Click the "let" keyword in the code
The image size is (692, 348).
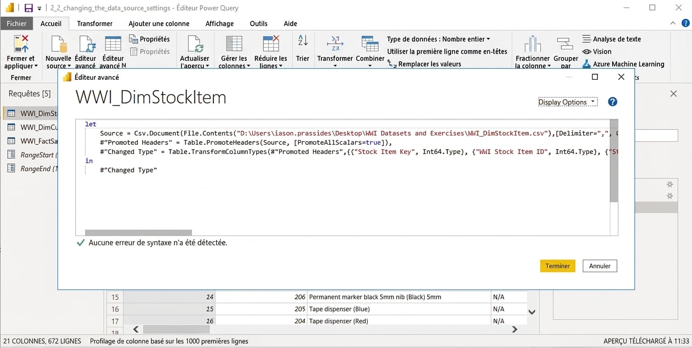tap(91, 124)
